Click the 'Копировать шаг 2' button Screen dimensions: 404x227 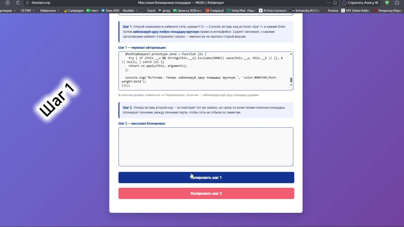[x=206, y=194]
